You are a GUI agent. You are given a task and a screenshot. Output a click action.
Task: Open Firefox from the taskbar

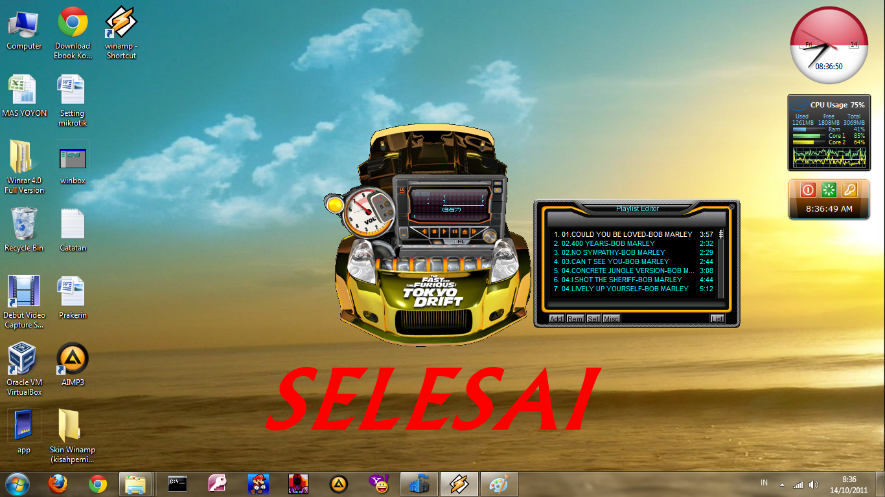point(58,484)
